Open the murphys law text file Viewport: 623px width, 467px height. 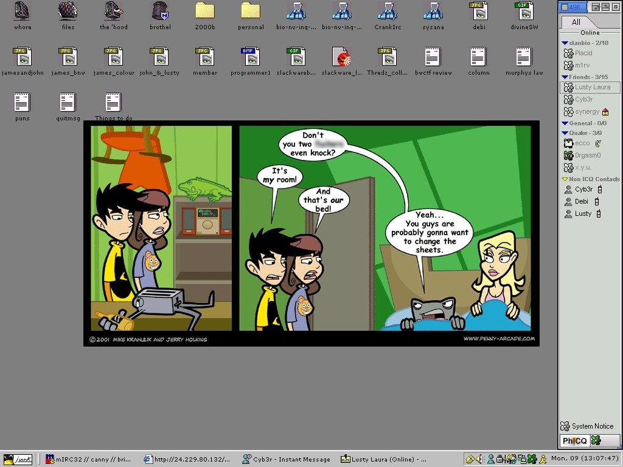(x=524, y=57)
